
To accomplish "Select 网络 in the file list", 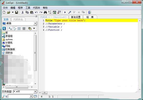I will point(6,46).
